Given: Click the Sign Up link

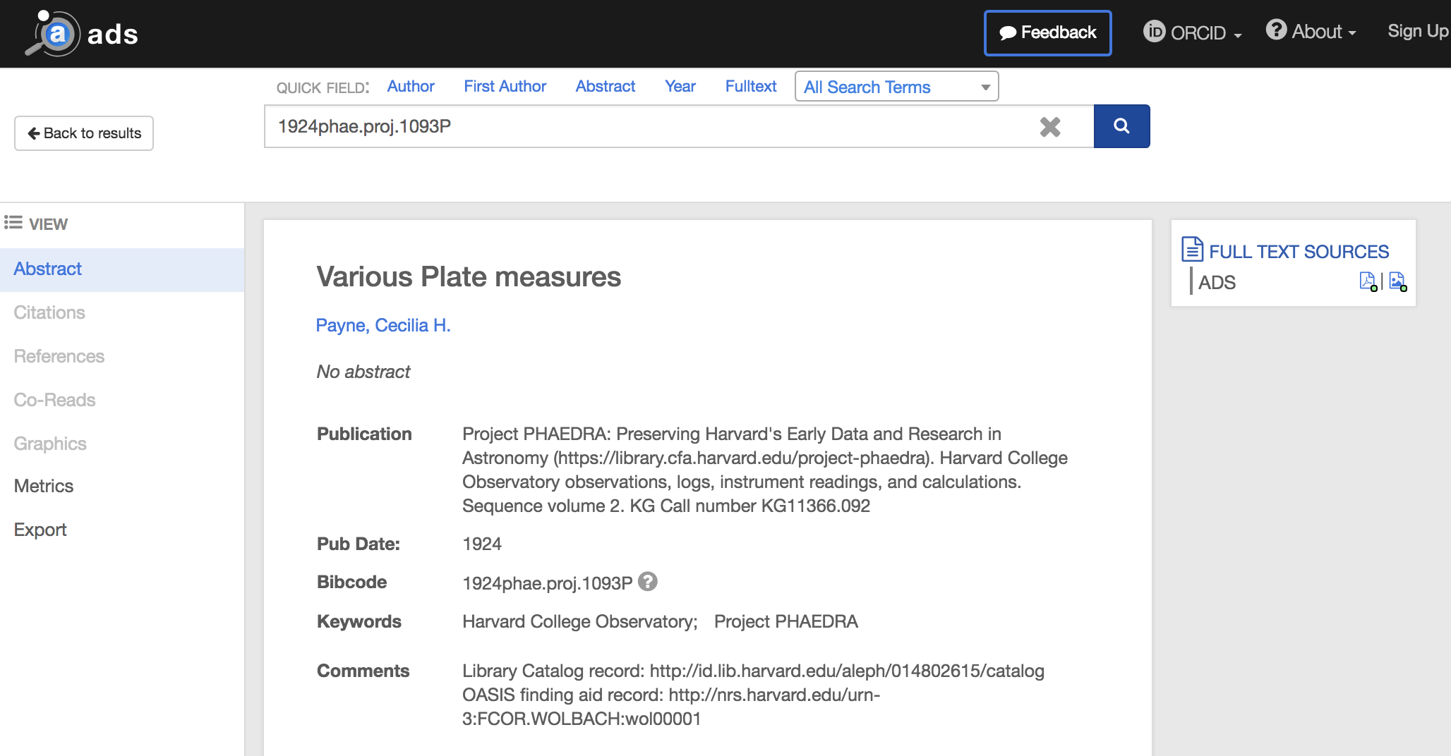Looking at the screenshot, I should coord(1418,31).
